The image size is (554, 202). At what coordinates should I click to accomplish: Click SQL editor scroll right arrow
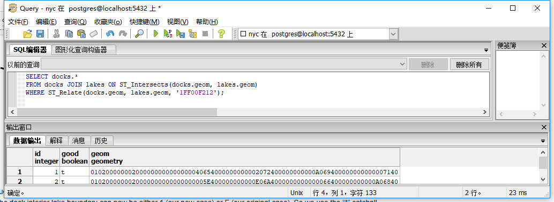click(x=485, y=112)
